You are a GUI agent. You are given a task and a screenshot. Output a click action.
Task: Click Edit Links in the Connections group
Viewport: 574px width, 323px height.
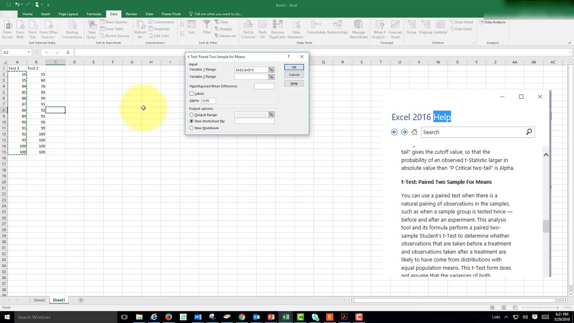(159, 36)
